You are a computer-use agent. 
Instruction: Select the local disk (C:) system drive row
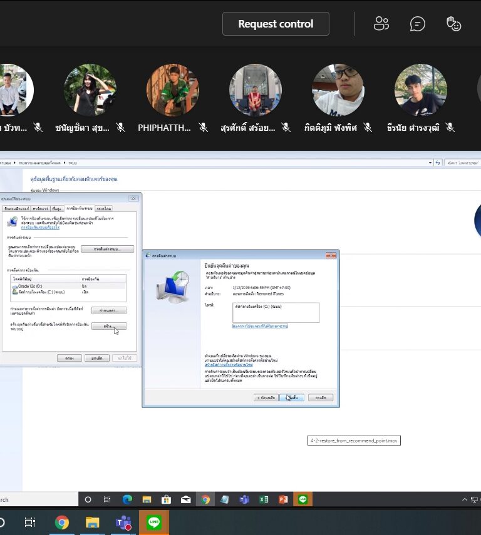68,292
